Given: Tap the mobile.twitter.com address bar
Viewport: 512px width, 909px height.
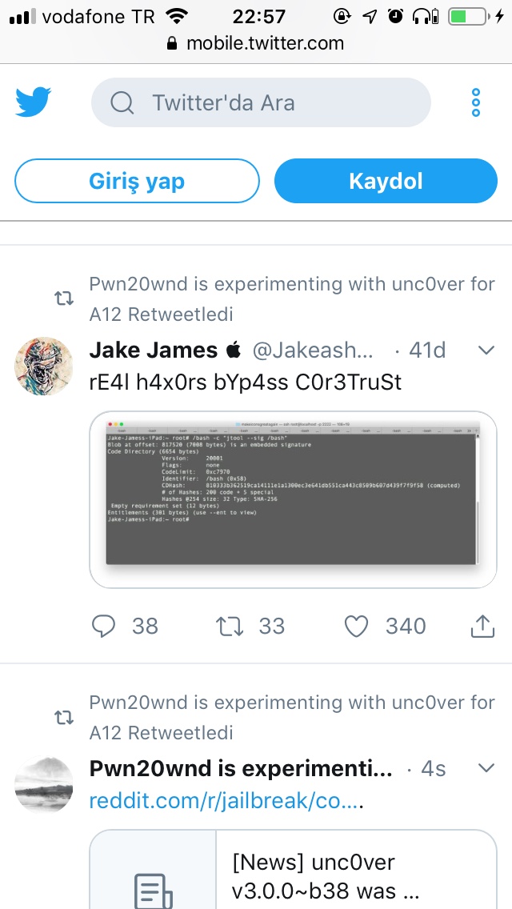Looking at the screenshot, I should coord(256,43).
